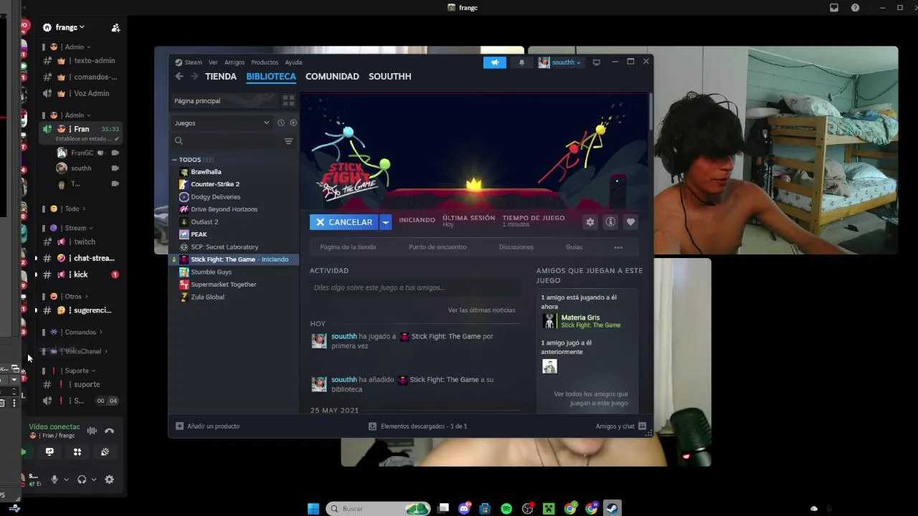Open Steam settings gear for Stick Fight
The height and width of the screenshot is (516, 918).
coord(590,222)
